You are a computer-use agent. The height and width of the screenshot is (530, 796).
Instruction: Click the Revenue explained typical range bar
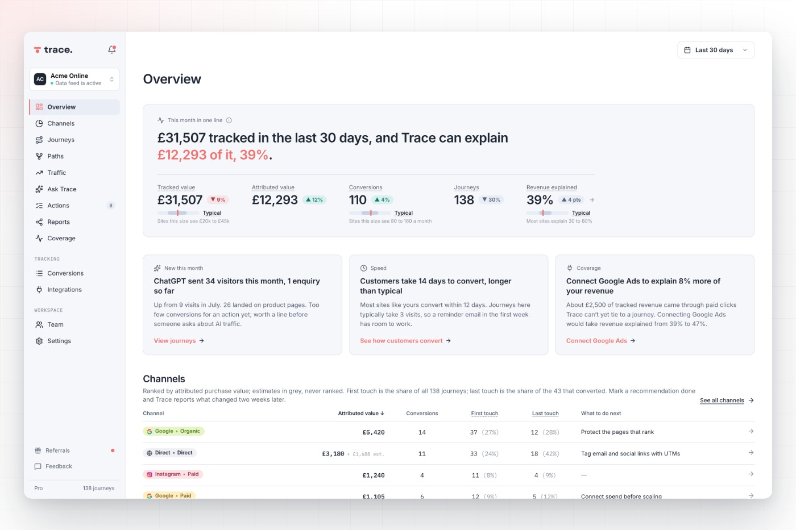coord(547,213)
